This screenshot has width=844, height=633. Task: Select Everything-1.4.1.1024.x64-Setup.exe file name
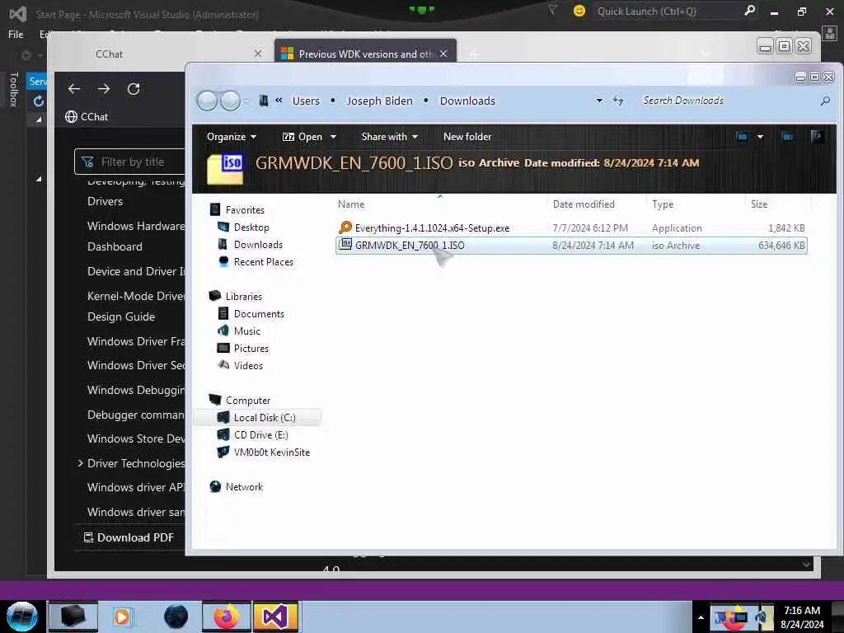pos(432,227)
